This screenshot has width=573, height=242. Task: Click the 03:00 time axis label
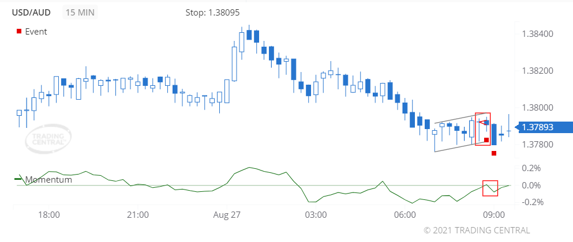[315, 215]
